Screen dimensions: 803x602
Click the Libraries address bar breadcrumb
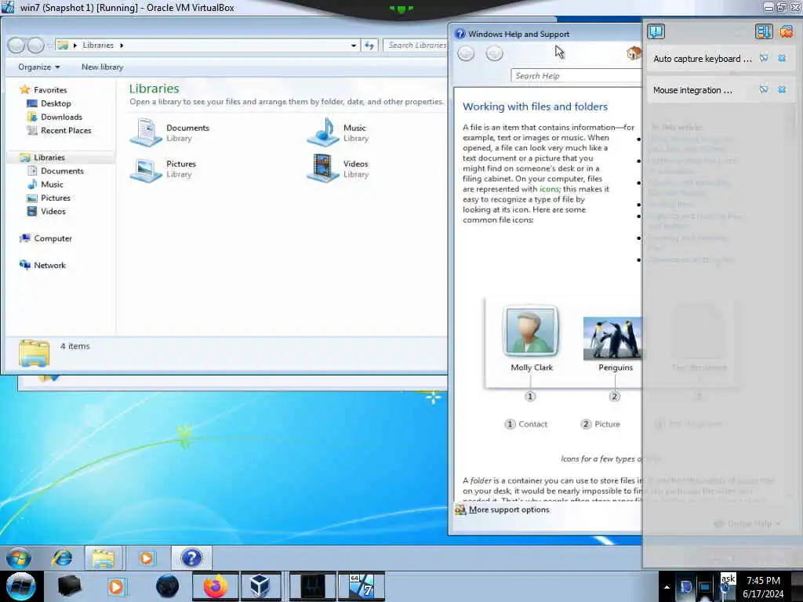click(98, 45)
